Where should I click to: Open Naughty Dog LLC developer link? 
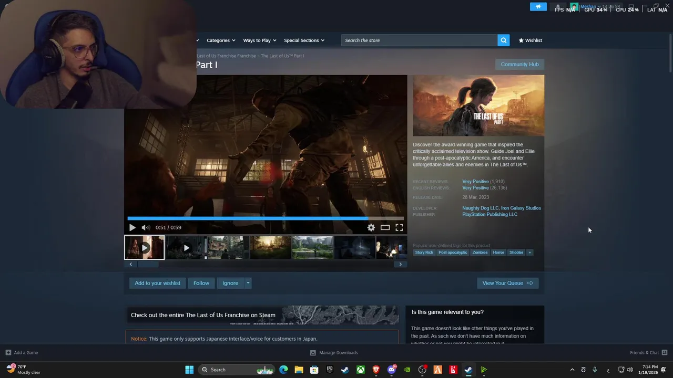pyautogui.click(x=480, y=208)
